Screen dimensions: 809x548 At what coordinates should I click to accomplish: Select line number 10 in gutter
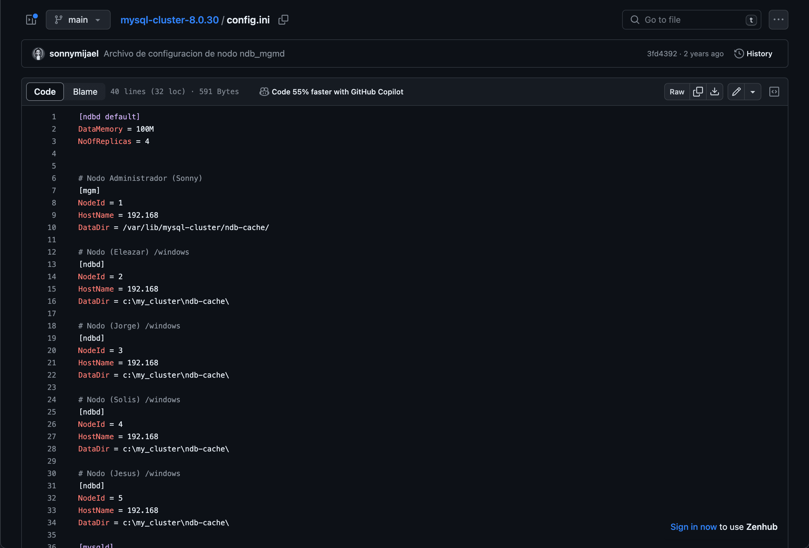coord(52,228)
